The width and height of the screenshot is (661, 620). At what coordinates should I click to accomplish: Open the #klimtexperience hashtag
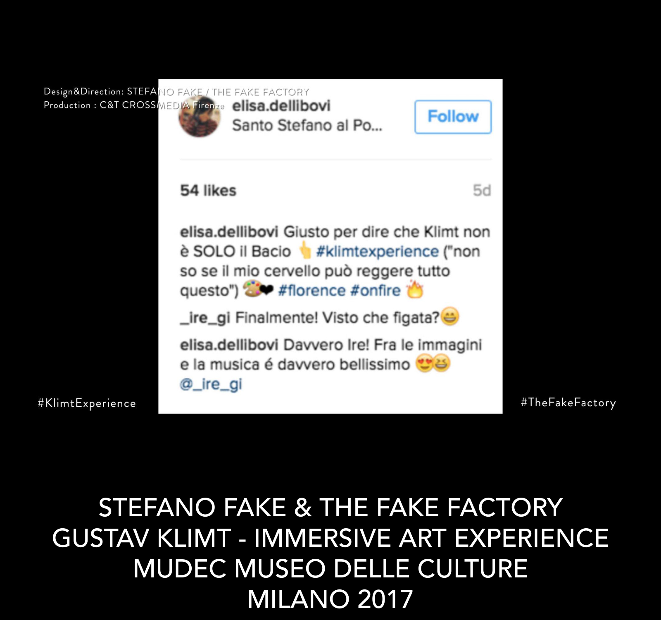pyautogui.click(x=377, y=251)
